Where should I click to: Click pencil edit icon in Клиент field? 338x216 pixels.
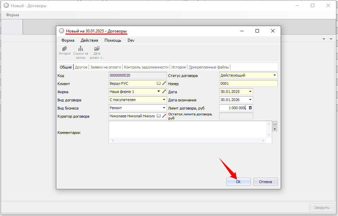coord(164,83)
